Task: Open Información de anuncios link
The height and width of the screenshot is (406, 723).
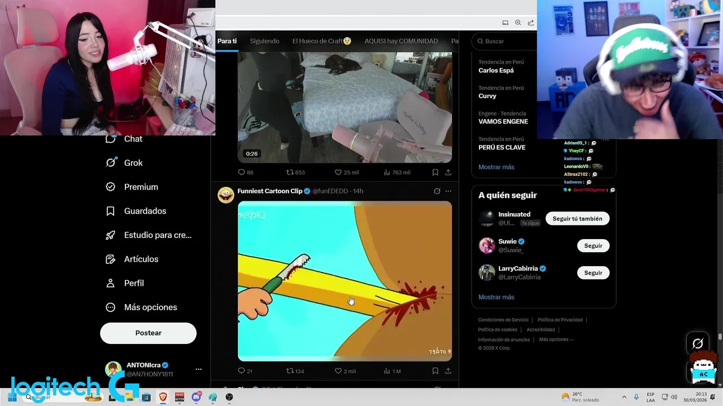Action: point(504,340)
